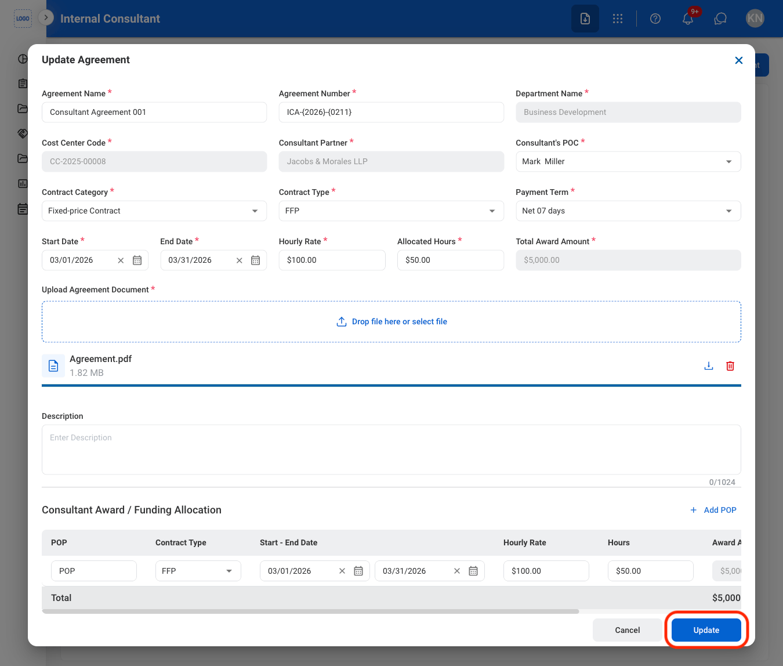The image size is (783, 666).
Task: Click the Update button
Action: pos(706,630)
